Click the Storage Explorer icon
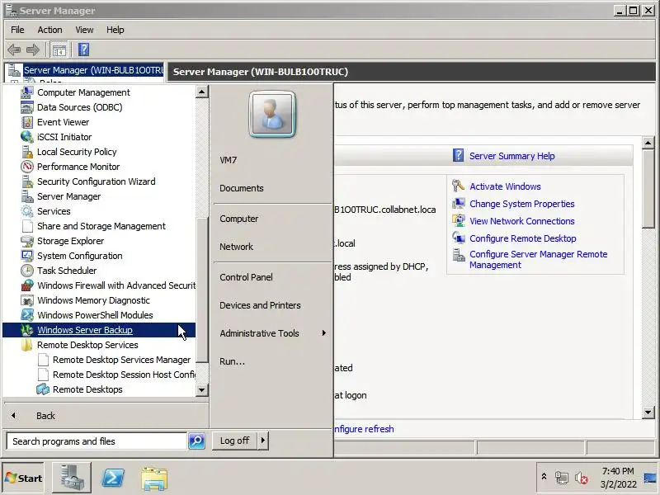 pos(27,241)
